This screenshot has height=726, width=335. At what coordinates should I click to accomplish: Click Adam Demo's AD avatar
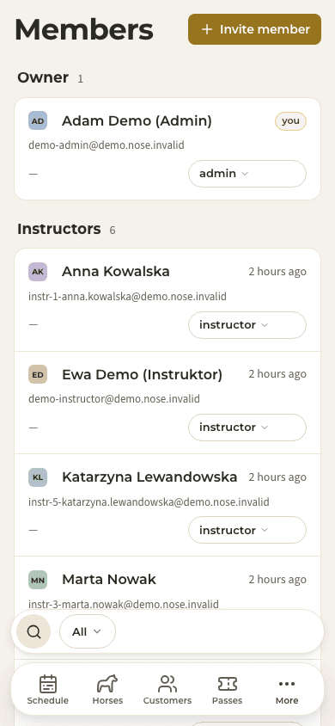click(x=38, y=120)
